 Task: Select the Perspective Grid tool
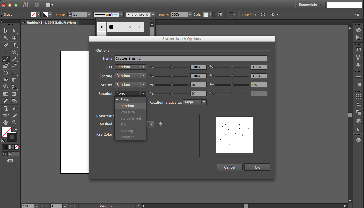(x=14, y=87)
